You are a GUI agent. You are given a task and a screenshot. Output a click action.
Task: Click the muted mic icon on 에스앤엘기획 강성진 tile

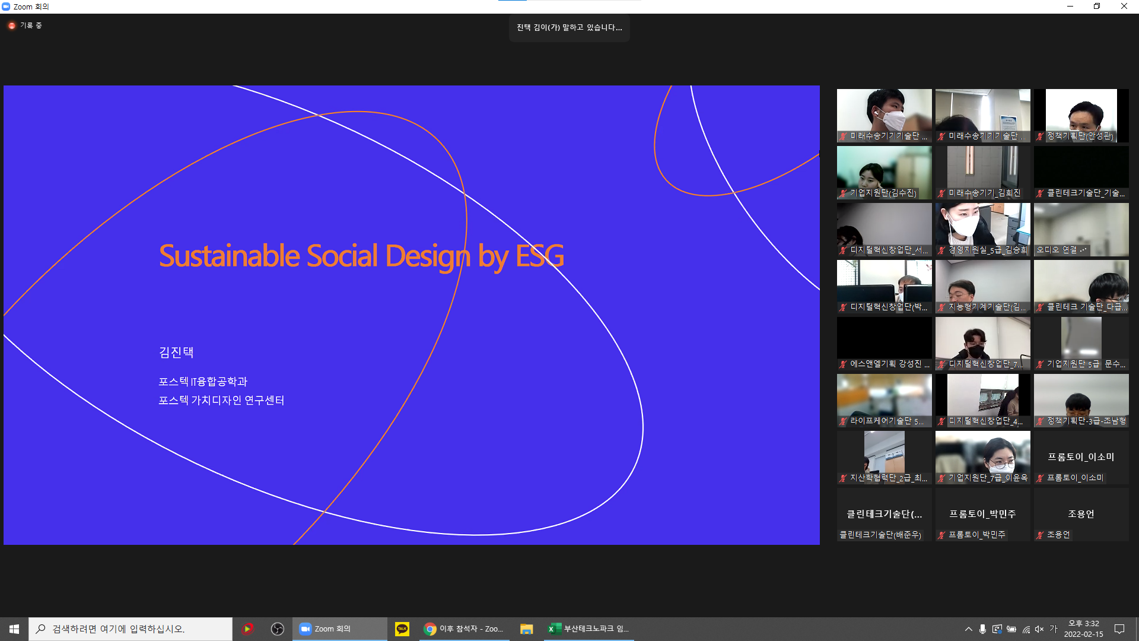[x=843, y=364]
